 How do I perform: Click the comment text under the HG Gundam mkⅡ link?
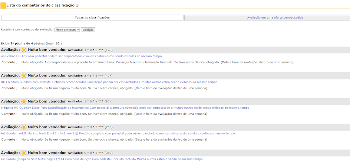click(114, 140)
